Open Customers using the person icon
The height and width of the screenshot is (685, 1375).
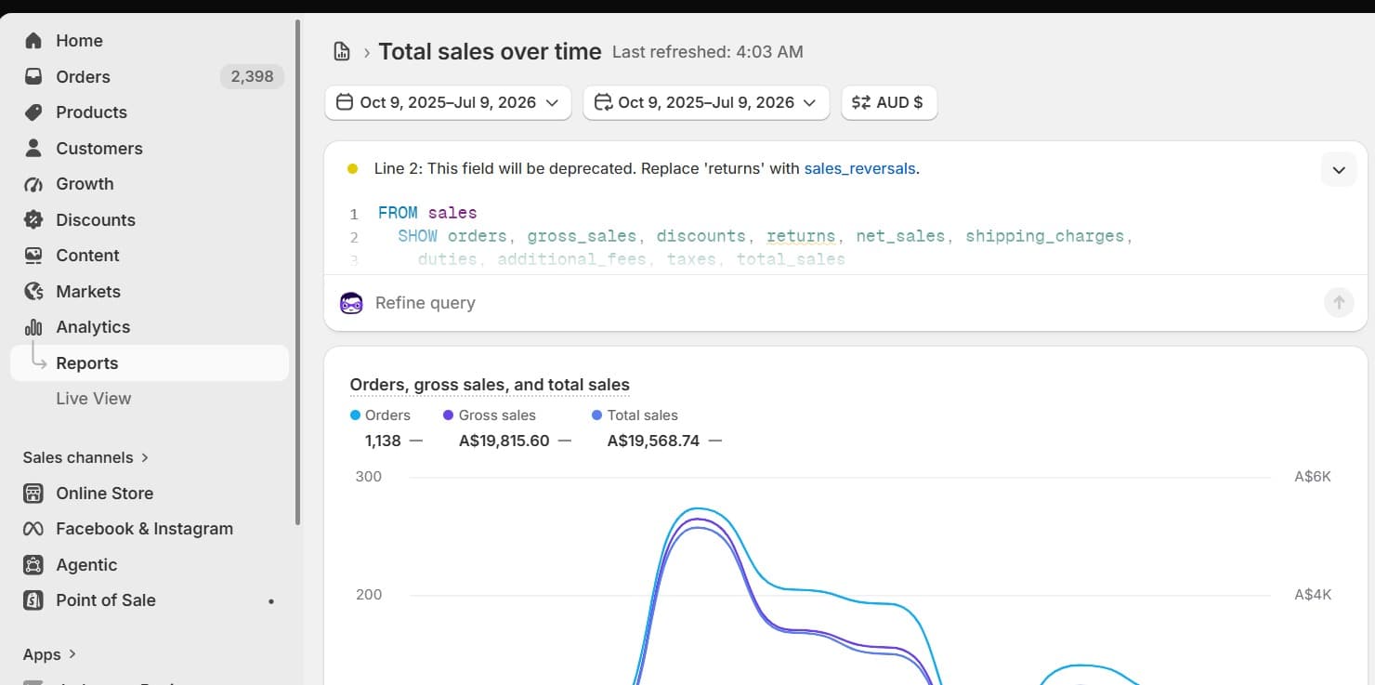click(33, 148)
